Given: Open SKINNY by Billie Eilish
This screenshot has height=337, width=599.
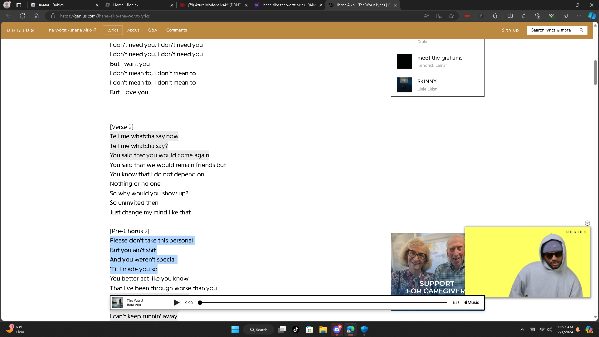Looking at the screenshot, I should pos(437,85).
